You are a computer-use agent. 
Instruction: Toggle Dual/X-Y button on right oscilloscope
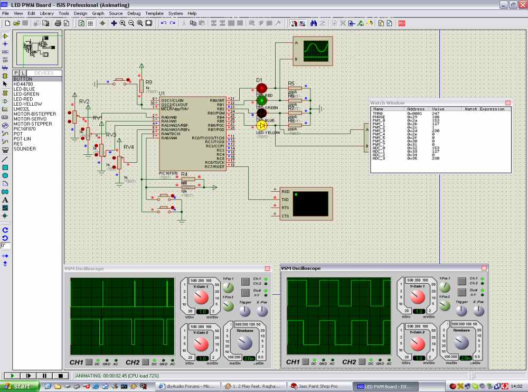point(461,292)
